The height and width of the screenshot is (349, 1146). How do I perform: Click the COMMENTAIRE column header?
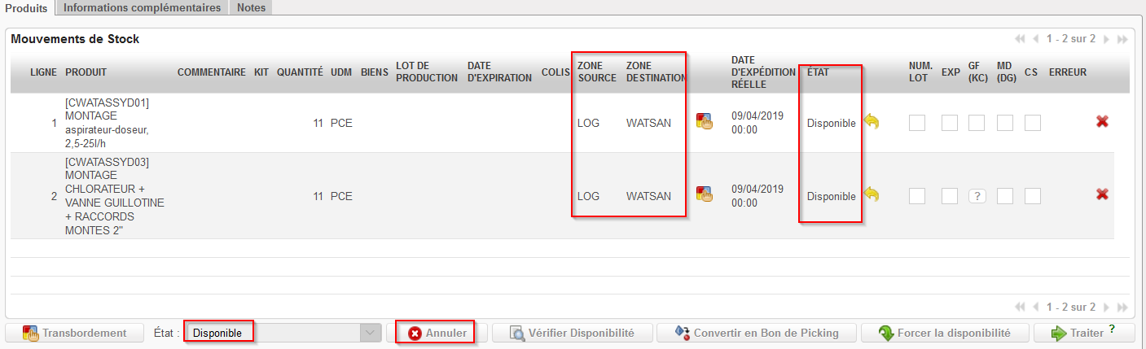click(x=212, y=72)
